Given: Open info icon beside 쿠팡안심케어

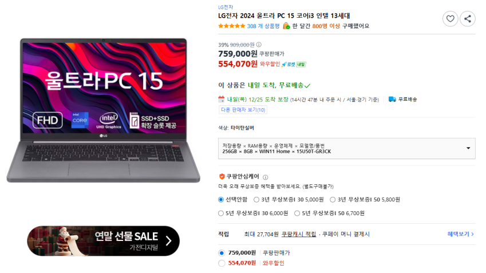Looking at the screenshot, I should [265, 177].
